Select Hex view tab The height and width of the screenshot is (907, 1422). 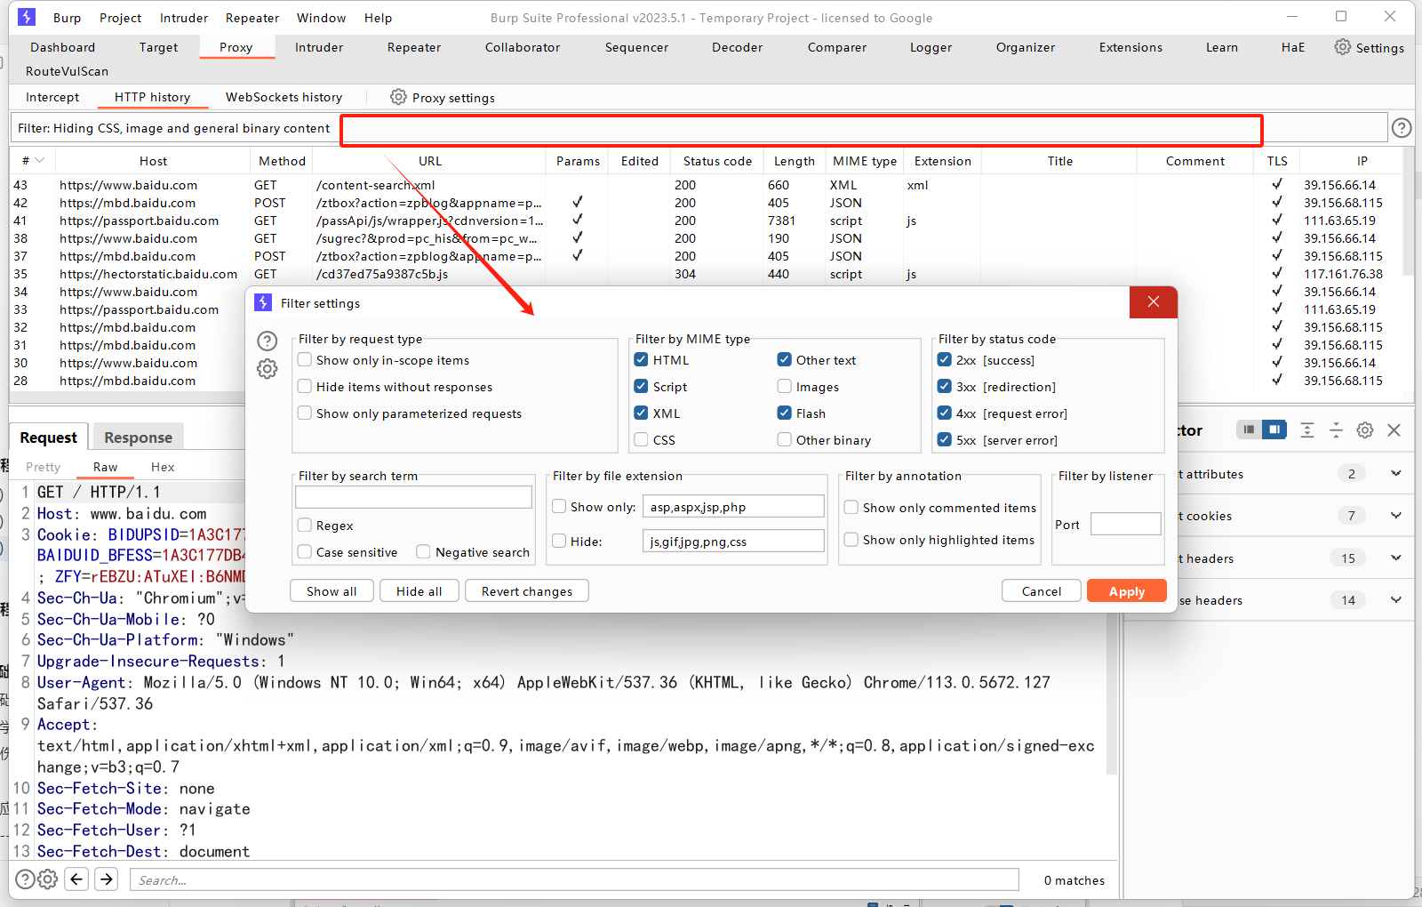[163, 467]
